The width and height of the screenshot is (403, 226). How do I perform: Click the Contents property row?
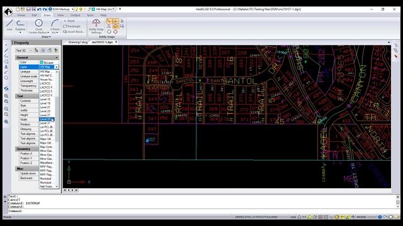(29, 101)
